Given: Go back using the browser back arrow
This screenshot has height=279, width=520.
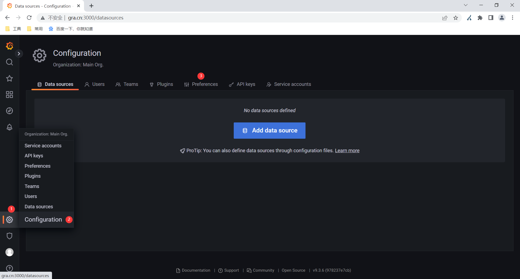Looking at the screenshot, I should [7, 18].
